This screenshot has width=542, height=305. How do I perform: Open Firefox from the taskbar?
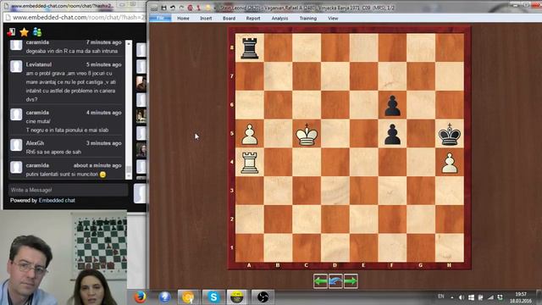coord(140,297)
